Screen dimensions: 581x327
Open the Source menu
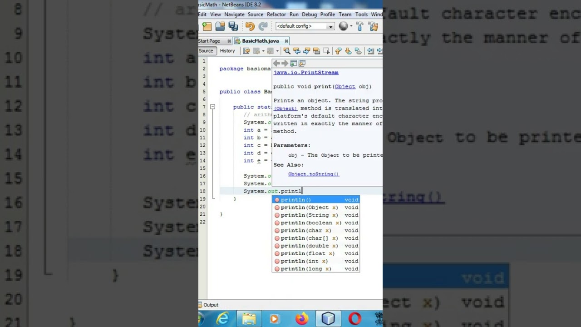(x=256, y=15)
